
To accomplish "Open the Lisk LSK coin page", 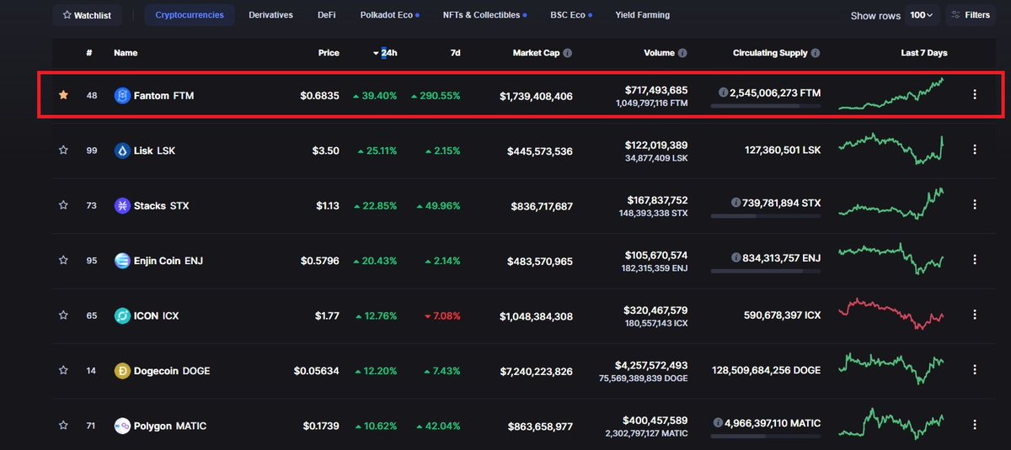I will click(154, 151).
